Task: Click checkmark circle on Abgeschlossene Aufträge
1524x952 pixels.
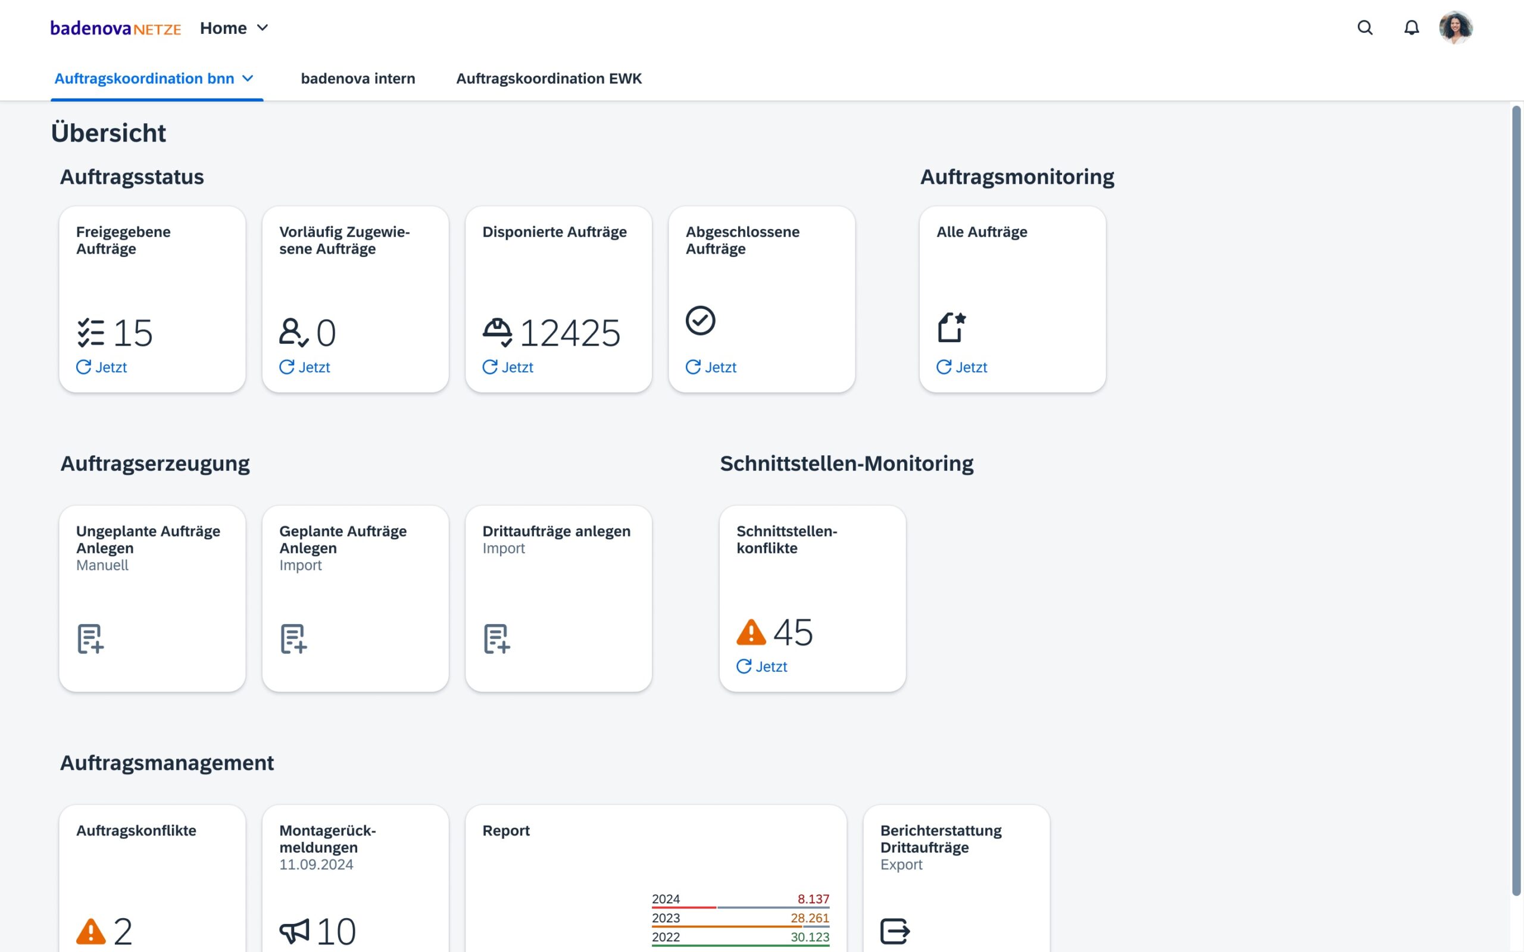Action: coord(700,321)
